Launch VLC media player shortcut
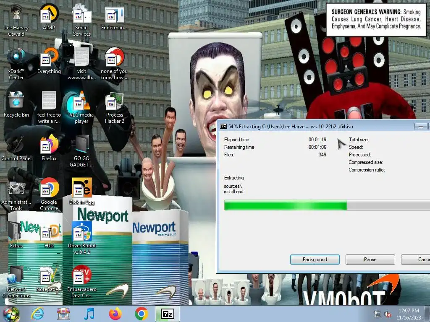This screenshot has width=430, height=322. click(82, 108)
